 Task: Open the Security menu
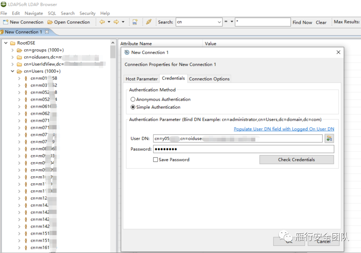tap(88, 13)
